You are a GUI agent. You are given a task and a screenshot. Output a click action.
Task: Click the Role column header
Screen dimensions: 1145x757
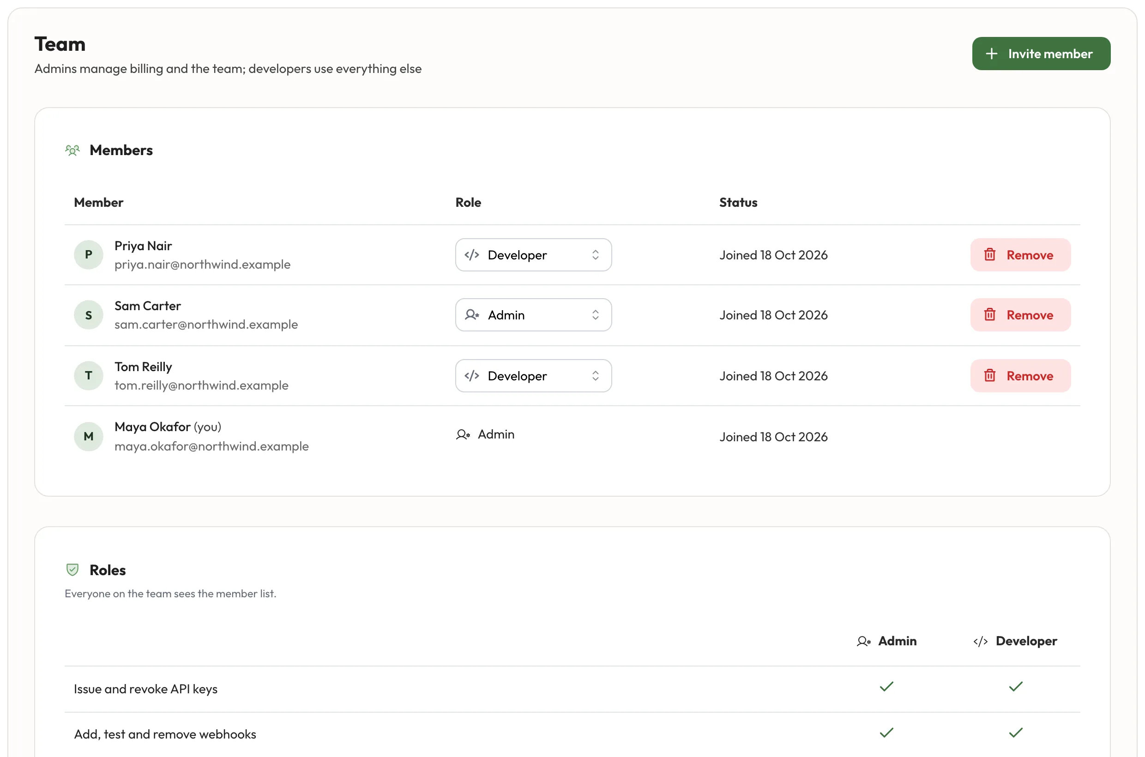468,202
